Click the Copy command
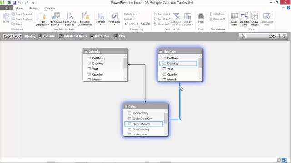Viewport: 291px width, 163px height. [x=17, y=24]
